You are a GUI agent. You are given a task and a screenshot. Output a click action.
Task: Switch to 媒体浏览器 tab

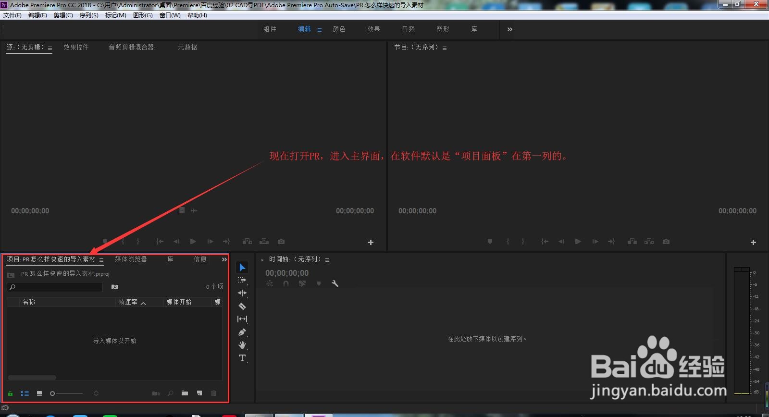point(131,259)
